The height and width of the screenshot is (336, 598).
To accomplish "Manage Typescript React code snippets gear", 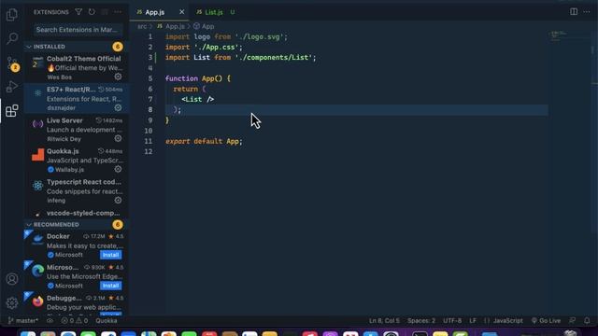I will [x=119, y=200].
